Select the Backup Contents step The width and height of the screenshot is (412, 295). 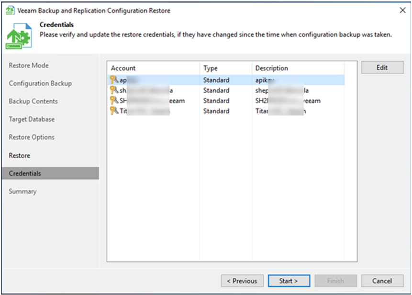(x=33, y=101)
